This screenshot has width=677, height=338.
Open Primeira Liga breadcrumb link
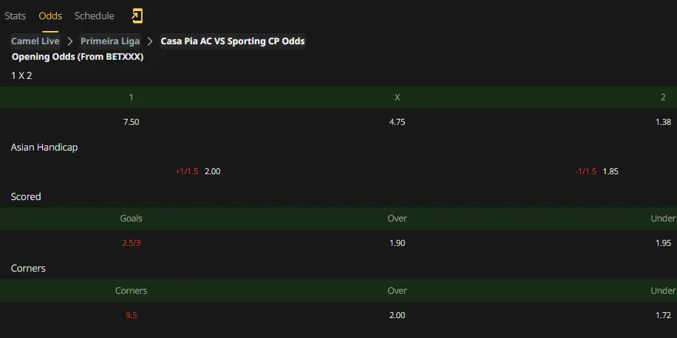(110, 41)
